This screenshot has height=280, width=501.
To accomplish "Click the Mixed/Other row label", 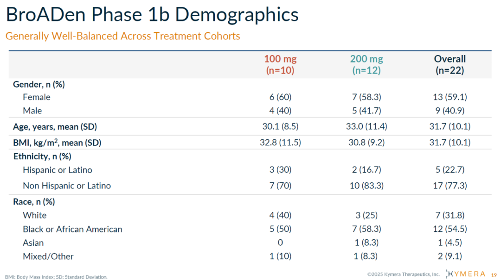I will point(48,256).
